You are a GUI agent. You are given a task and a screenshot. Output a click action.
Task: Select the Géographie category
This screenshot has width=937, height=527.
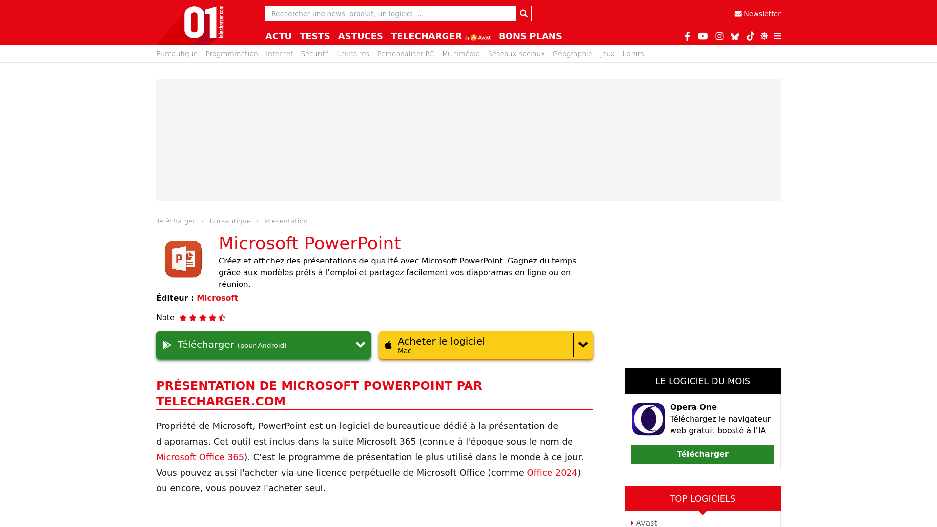click(572, 54)
